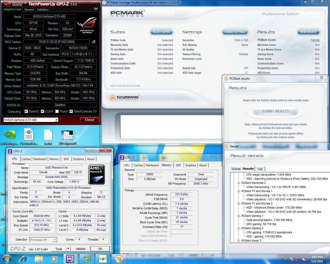Switch to Log tab in Result details
The image size is (330, 264).
point(260,169)
